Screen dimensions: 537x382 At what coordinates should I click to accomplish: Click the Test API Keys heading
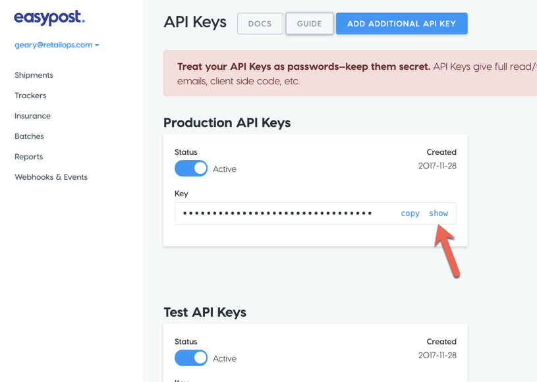click(x=205, y=312)
